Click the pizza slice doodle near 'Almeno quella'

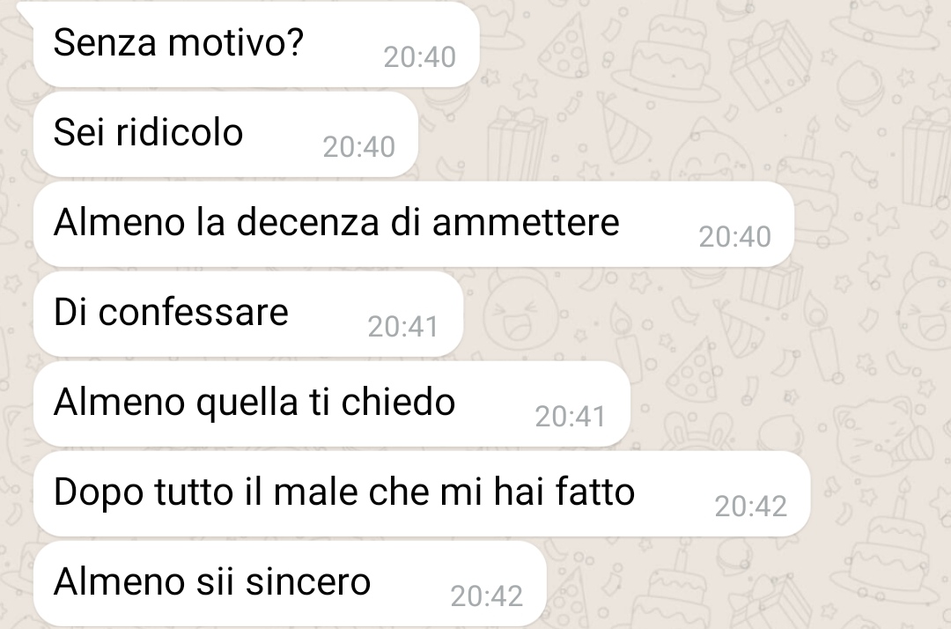click(x=693, y=370)
